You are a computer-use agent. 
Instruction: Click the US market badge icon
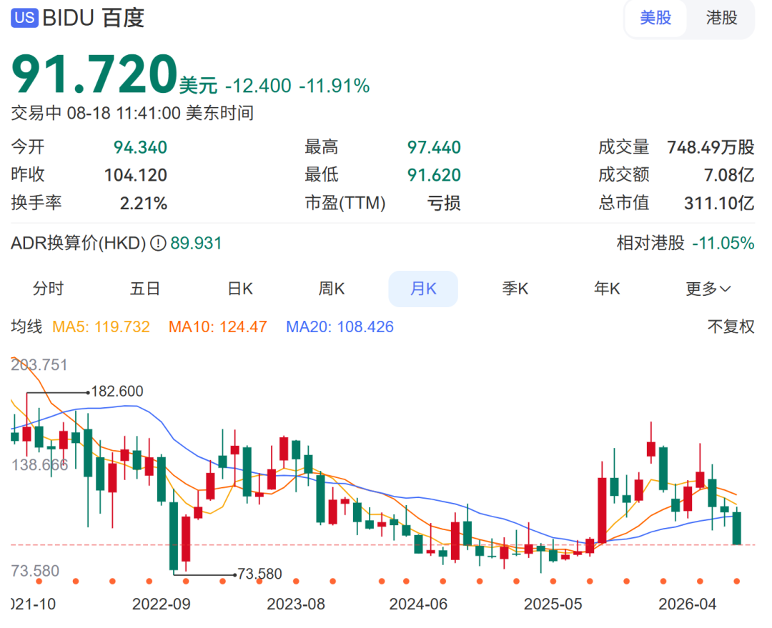(x=24, y=18)
